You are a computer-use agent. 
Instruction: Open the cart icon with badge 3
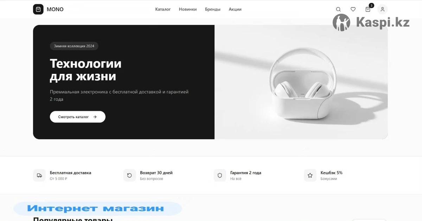pos(368,10)
